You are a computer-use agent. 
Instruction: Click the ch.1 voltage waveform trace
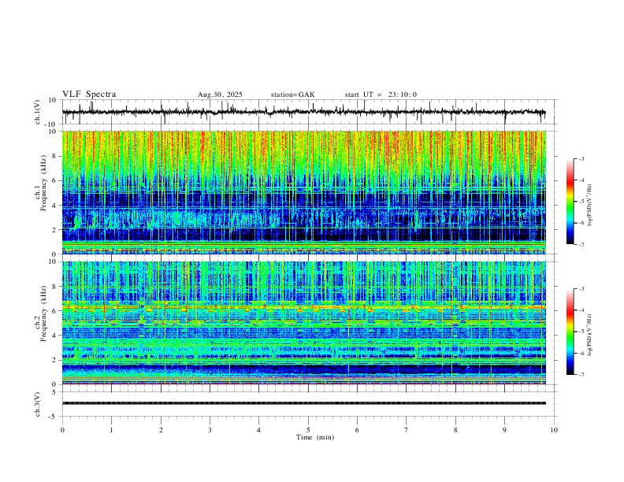303,112
